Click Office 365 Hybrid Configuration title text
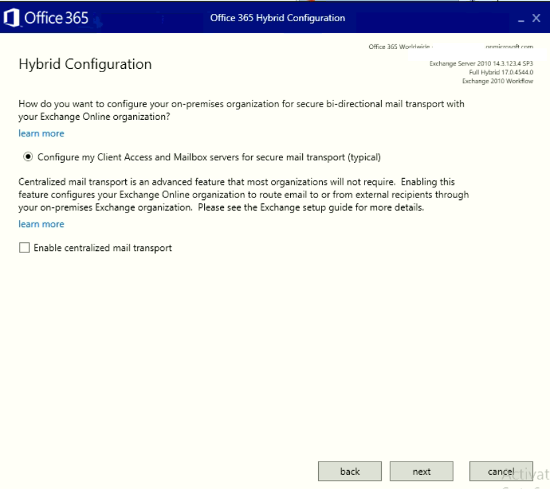The image size is (550, 490). coord(278,18)
